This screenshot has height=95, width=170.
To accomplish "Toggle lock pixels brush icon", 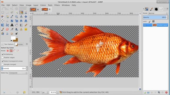I will (x=150, y=21).
